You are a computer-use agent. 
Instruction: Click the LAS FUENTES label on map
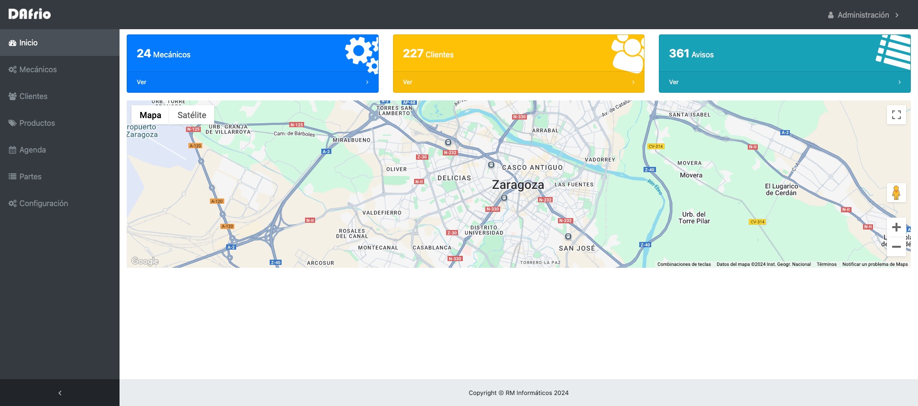pyautogui.click(x=574, y=185)
